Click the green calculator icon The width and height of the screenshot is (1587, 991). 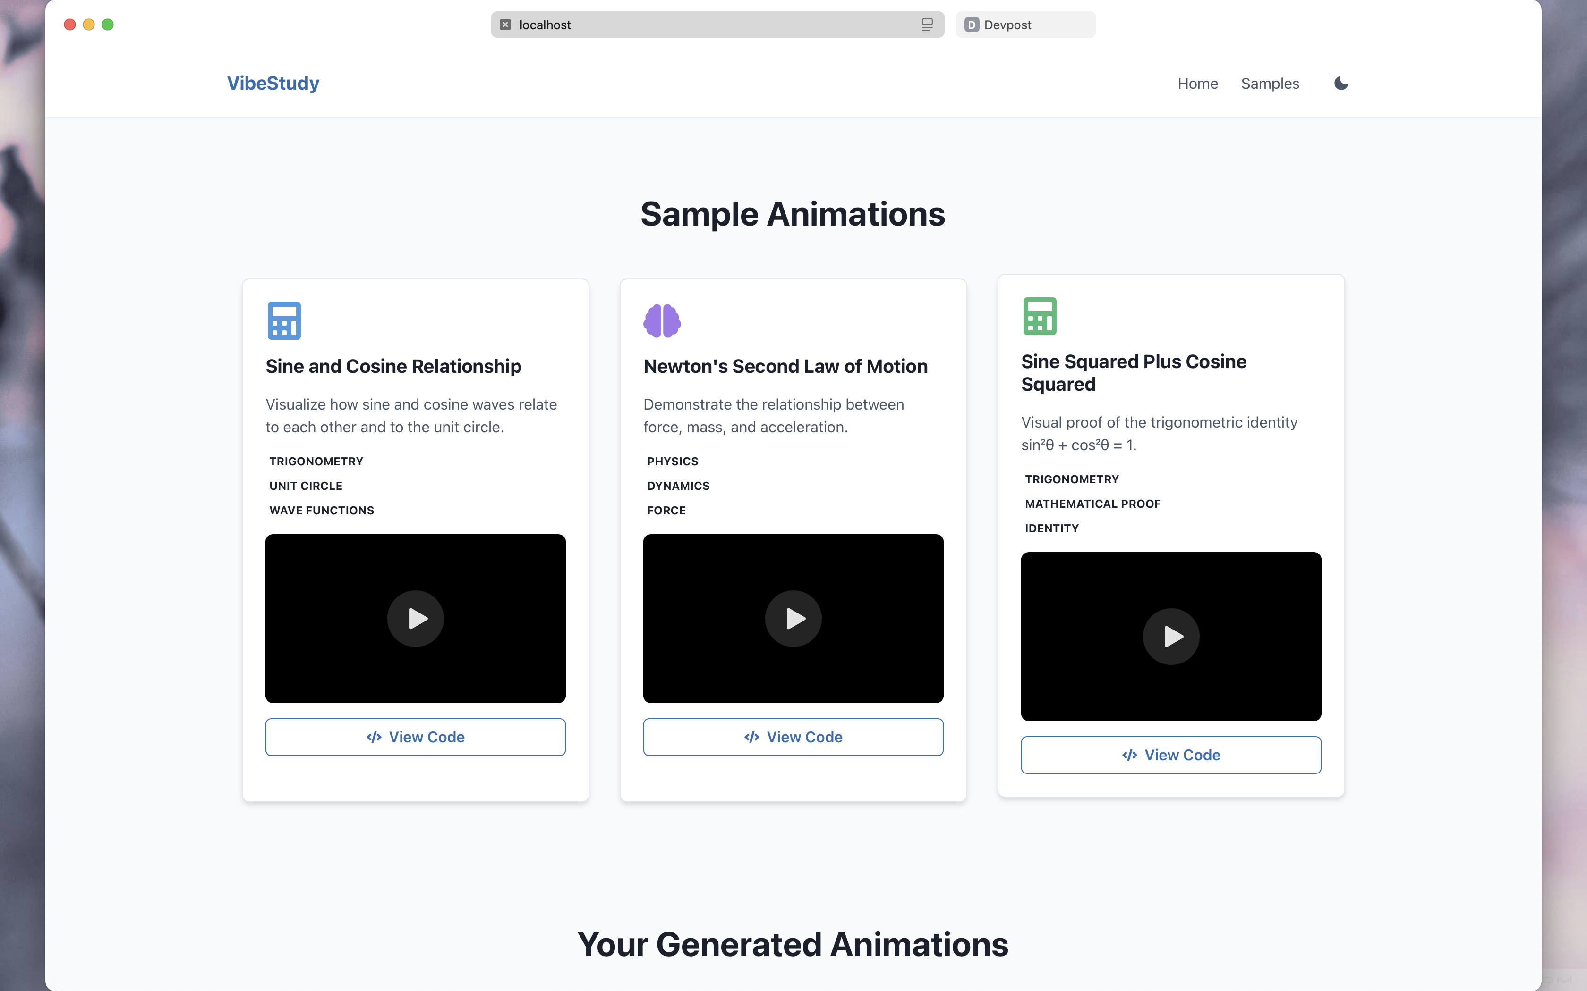[1040, 316]
